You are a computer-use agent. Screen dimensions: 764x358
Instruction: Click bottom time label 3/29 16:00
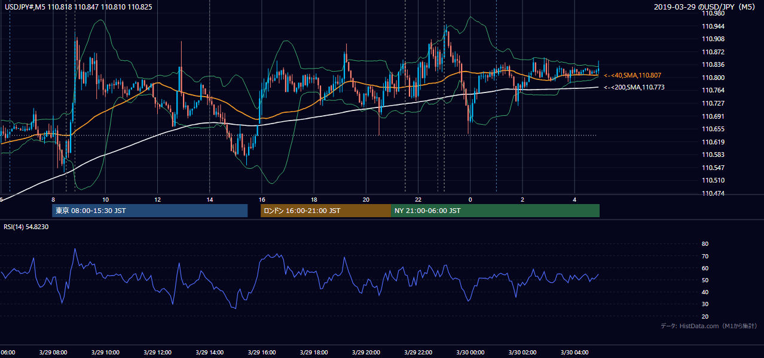click(x=261, y=353)
